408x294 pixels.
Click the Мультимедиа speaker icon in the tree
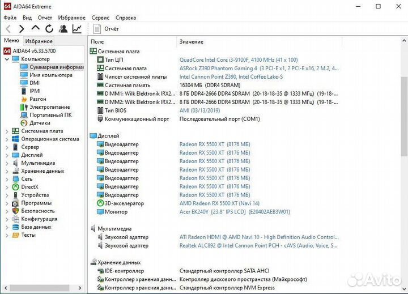[x=16, y=163]
